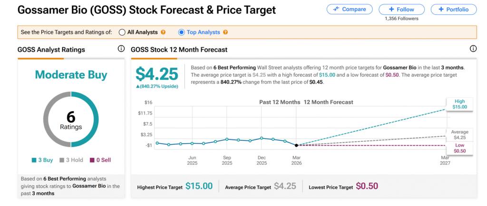This screenshot has width=487, height=206.
Task: Click the Highest Price Target $15.00 value
Action: [x=199, y=186]
